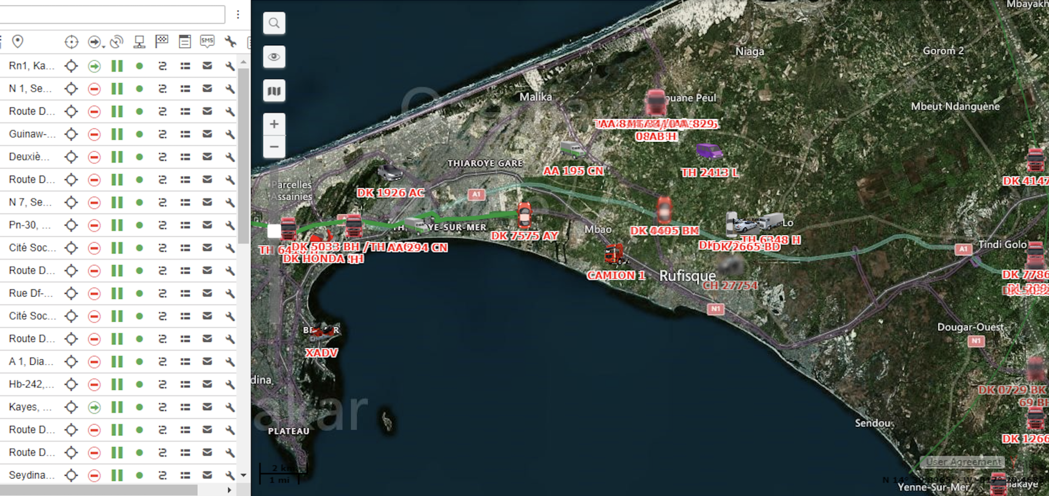Click the purple TH 2413 L van
The image size is (1049, 496).
pyautogui.click(x=709, y=151)
